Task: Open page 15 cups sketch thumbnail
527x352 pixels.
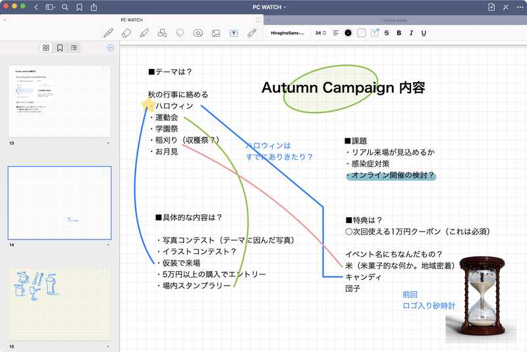Action: click(59, 305)
